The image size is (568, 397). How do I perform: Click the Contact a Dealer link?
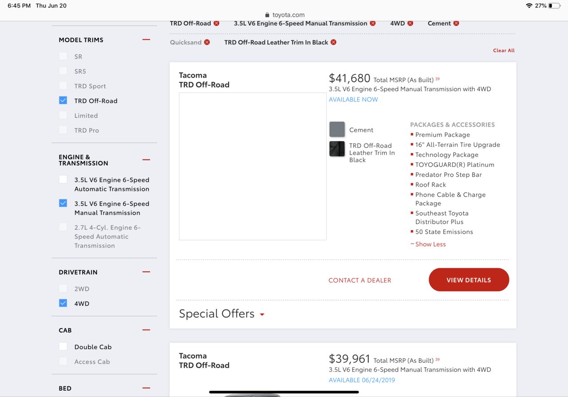click(360, 280)
